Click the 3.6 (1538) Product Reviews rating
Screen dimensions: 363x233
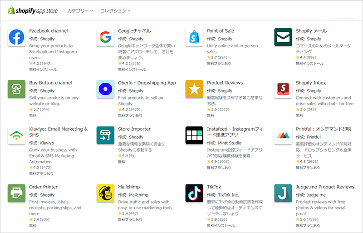218,109
